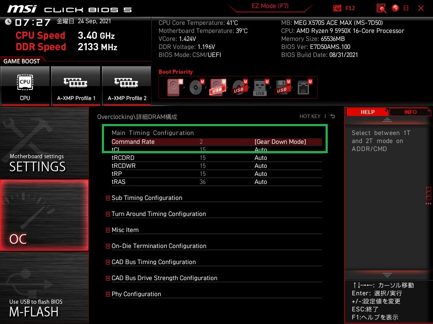Select the USB optical drive boot icon
Image resolution: width=433 pixels, height=324 pixels.
point(240,87)
